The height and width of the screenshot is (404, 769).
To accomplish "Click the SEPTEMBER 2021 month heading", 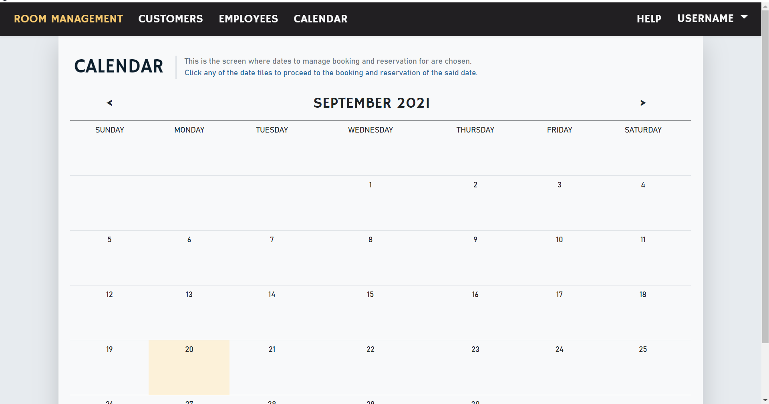I will [x=372, y=103].
